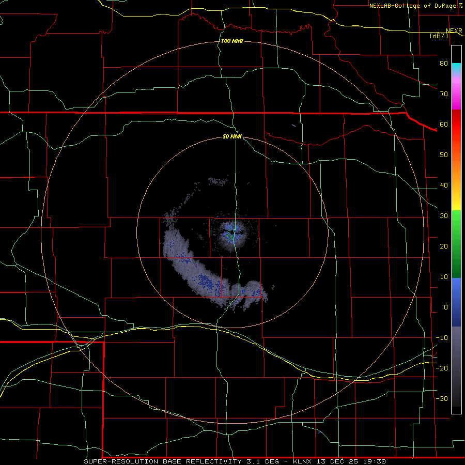Pick the cyan segment of the color bar

pyautogui.click(x=456, y=69)
